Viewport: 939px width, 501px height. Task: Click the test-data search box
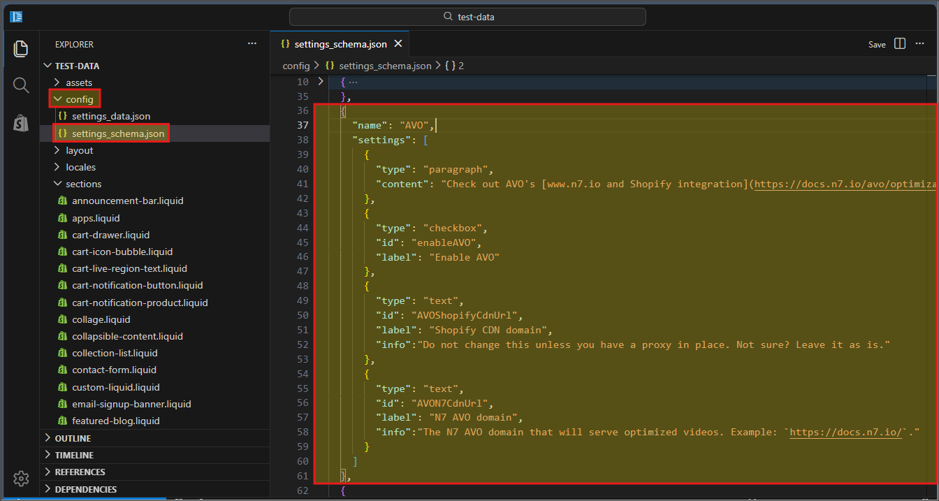467,16
